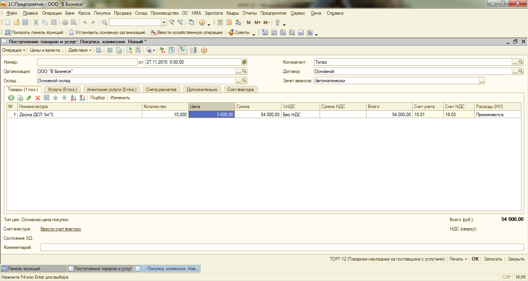
Task: Open the Банк menu
Action: tap(70, 13)
